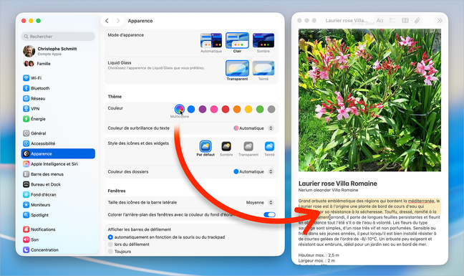
Task: Select the red theme color
Action: point(226,109)
